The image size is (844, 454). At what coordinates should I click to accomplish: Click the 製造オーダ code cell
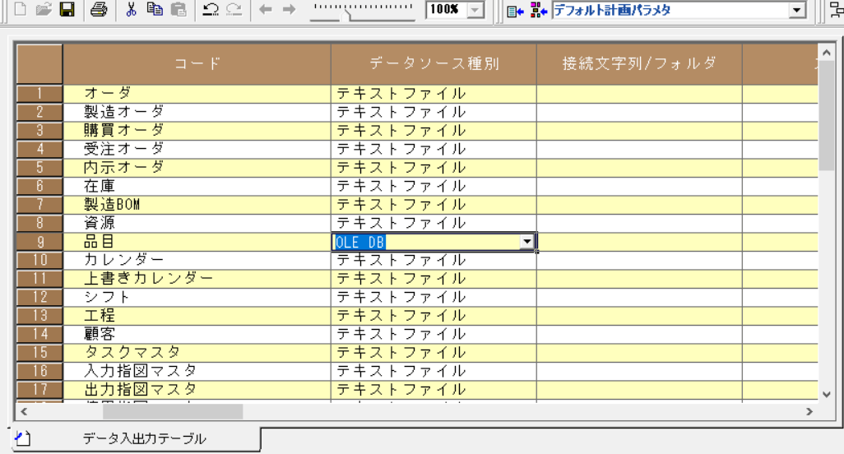(x=197, y=112)
